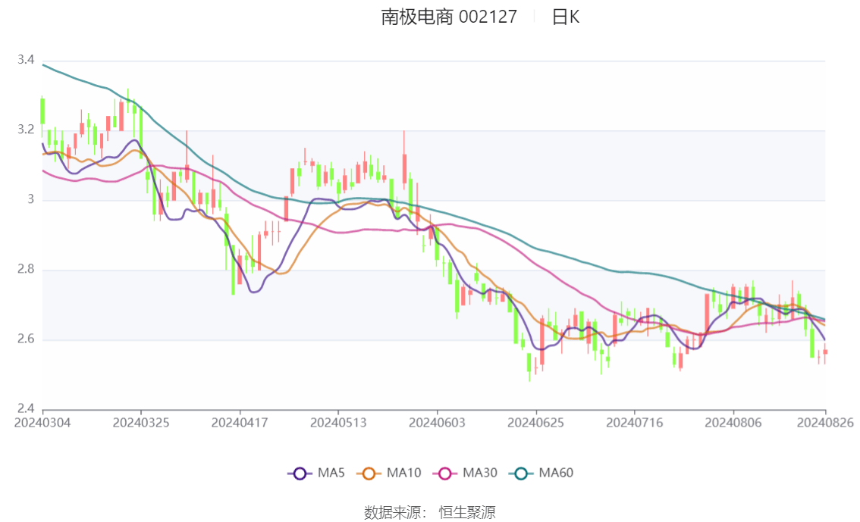Viewport: 860px width, 522px height.
Task: Click the y-axis value 3
Action: [x=30, y=199]
